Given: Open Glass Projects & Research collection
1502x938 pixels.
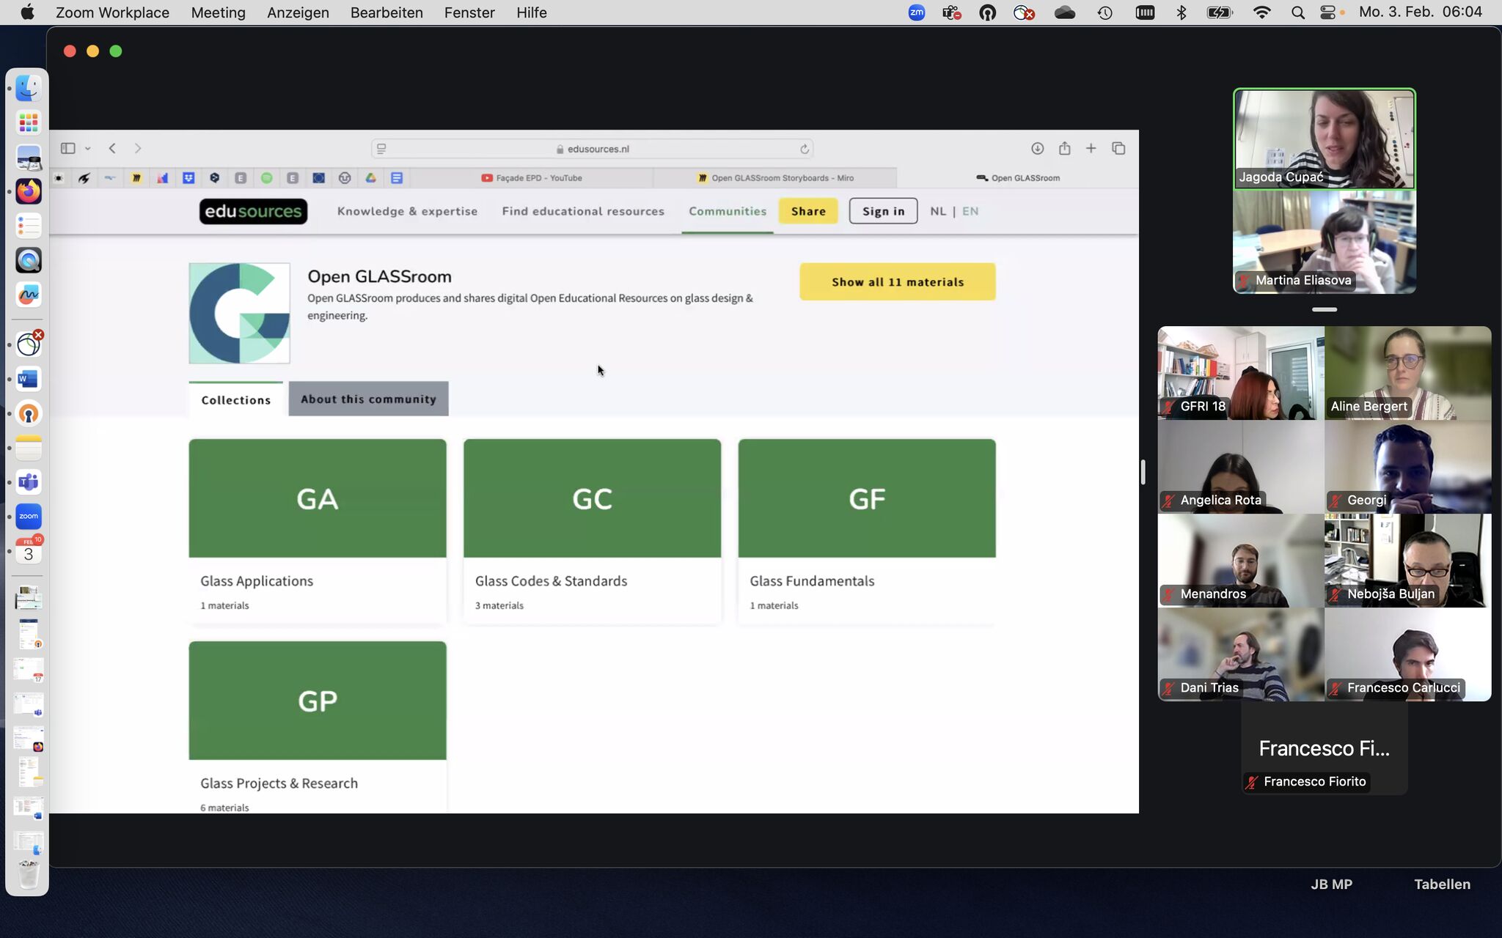Looking at the screenshot, I should coord(318,727).
